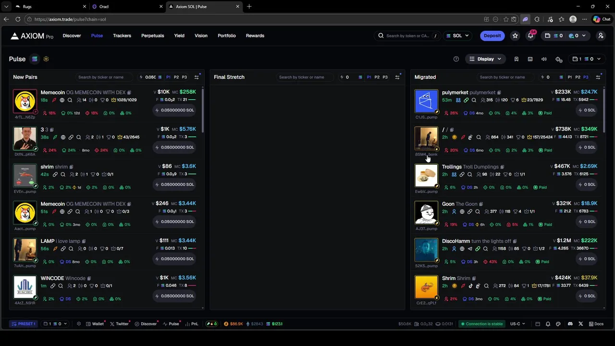615x346 pixels.
Task: Select the BNB chain cube icon beside Pulse
Action: pyautogui.click(x=46, y=59)
